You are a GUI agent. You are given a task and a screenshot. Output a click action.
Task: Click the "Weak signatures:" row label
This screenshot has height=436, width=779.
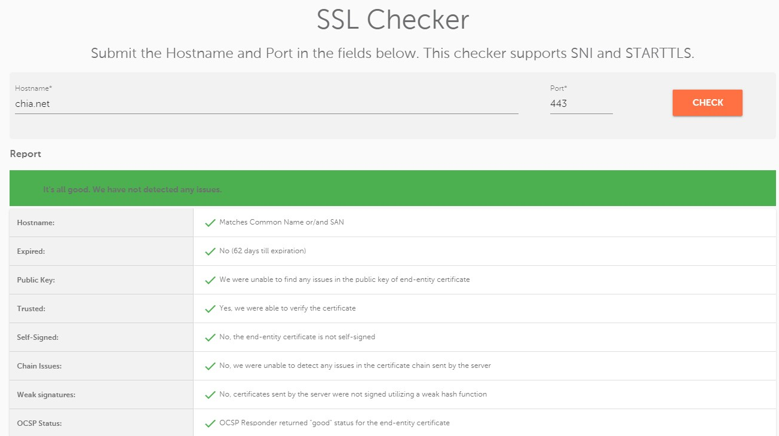(46, 395)
